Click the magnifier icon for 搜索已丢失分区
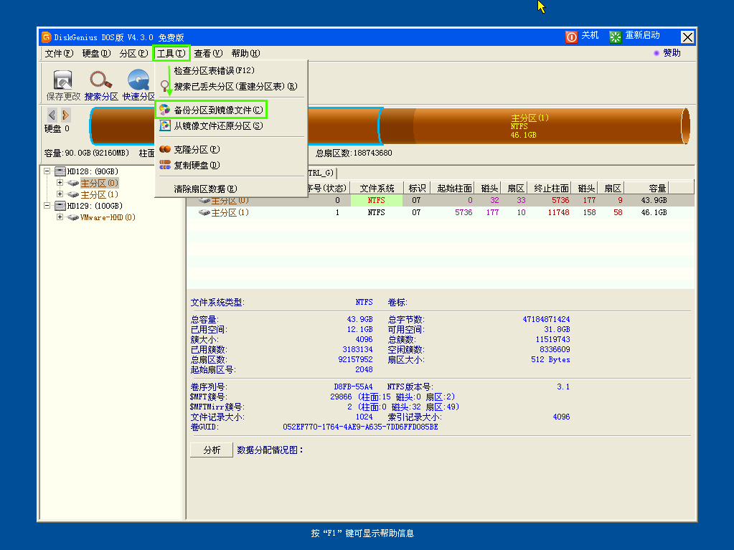Viewport: 734px width, 550px height. 164,86
